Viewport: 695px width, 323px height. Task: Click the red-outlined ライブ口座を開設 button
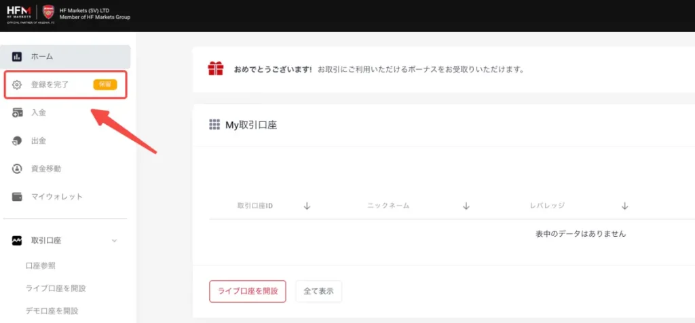click(248, 291)
